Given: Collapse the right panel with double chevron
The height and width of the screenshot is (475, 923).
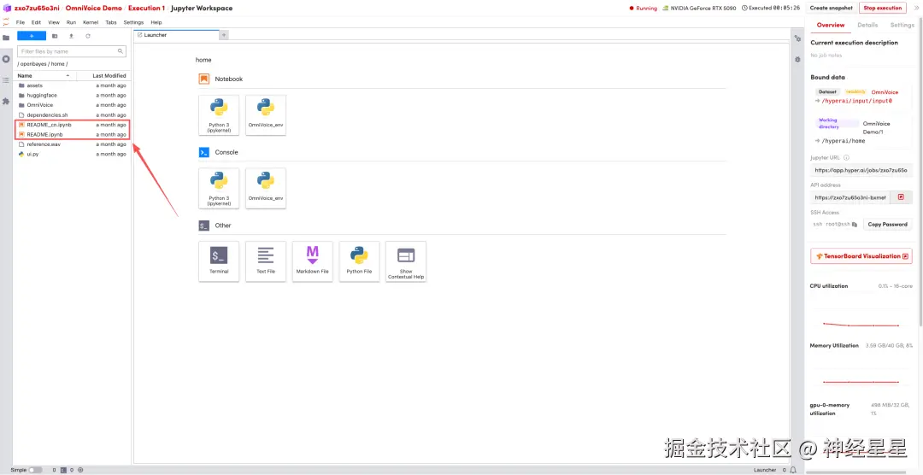Looking at the screenshot, I should point(915,8).
